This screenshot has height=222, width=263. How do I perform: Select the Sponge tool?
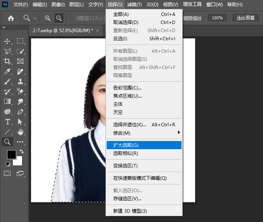(7, 112)
